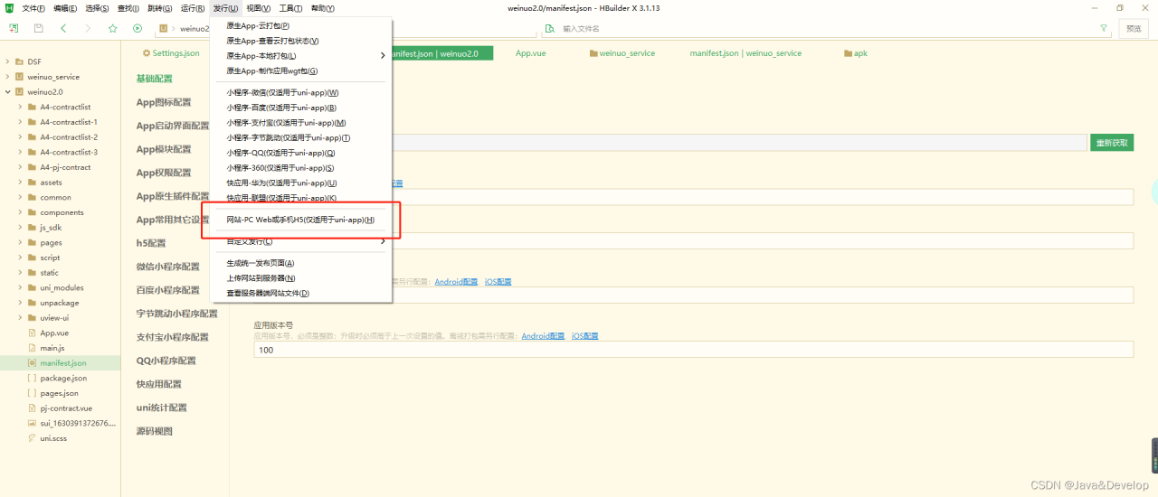Open the 工具(T) menu

click(290, 8)
